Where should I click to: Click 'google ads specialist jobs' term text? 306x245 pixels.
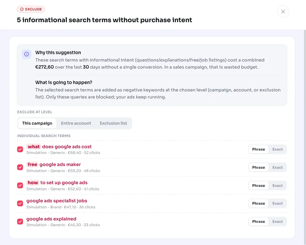point(57,201)
